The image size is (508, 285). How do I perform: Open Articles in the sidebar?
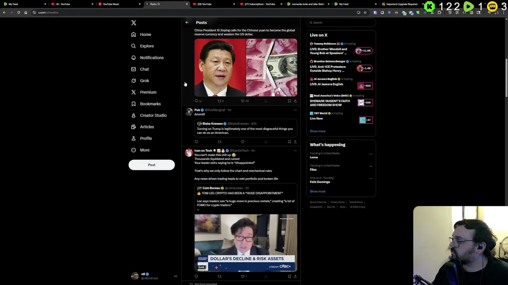(x=142, y=127)
